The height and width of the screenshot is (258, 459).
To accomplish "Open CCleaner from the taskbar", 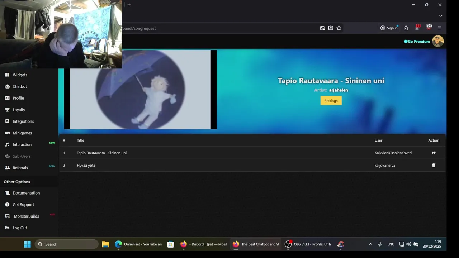I will (341, 244).
